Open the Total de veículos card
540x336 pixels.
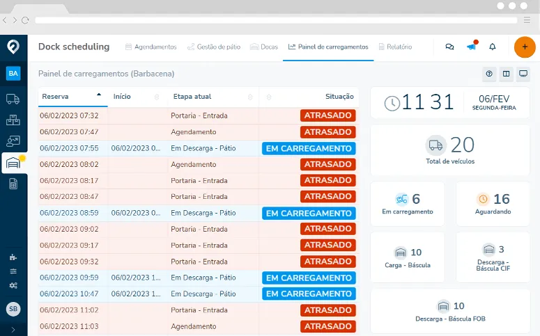tap(450, 150)
